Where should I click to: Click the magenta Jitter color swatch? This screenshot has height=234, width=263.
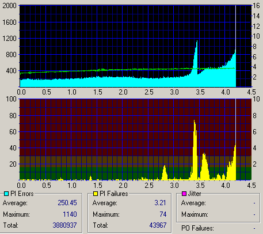(x=184, y=194)
